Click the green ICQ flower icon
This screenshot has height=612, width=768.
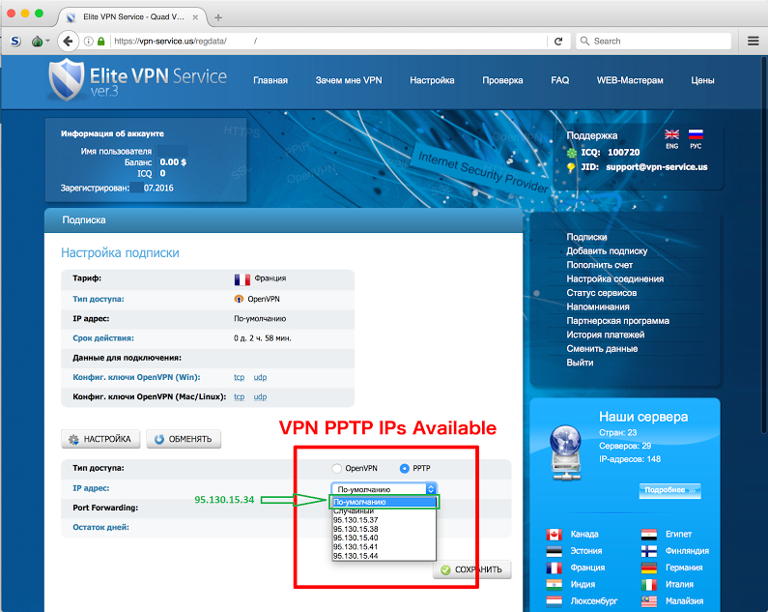click(x=572, y=153)
